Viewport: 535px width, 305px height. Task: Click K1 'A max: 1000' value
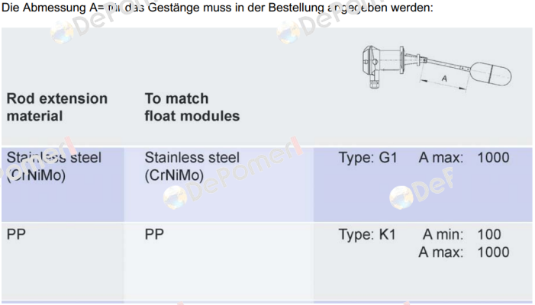464,252
